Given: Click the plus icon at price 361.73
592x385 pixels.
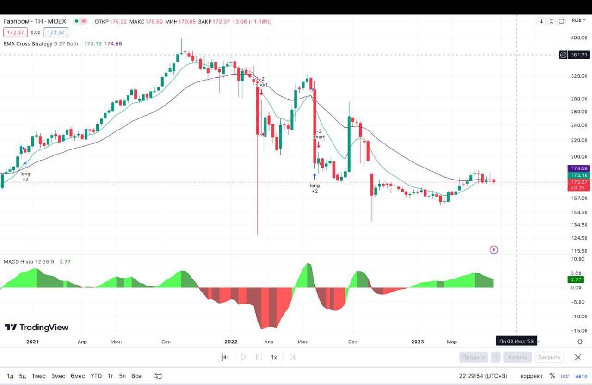Looking at the screenshot, I should click(563, 55).
